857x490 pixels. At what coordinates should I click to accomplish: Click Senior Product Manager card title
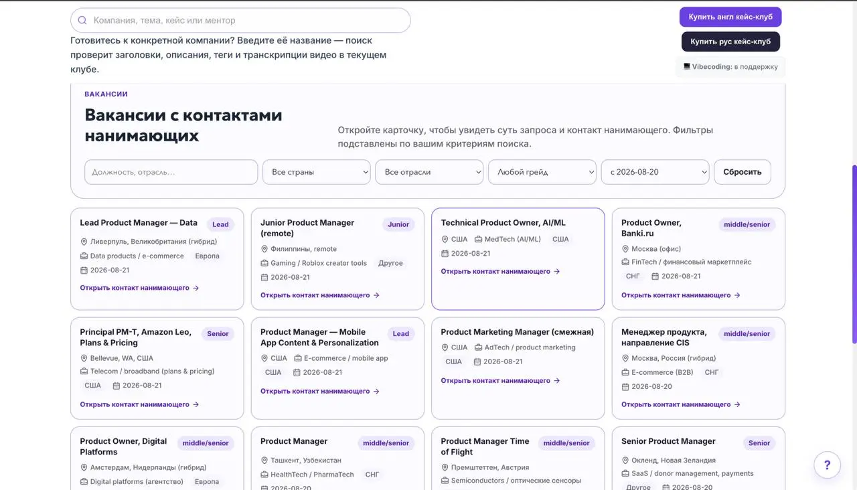668,441
